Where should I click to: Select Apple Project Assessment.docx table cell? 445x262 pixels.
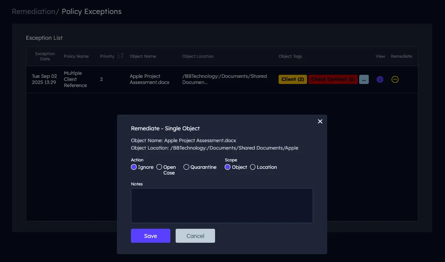point(149,79)
